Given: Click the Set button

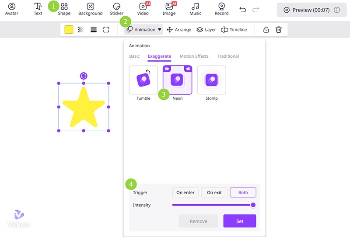Looking at the screenshot, I should click(239, 221).
